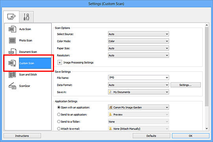The height and width of the screenshot is (142, 213).
Task: Open the Resolution dropdown
Action: [138, 55]
